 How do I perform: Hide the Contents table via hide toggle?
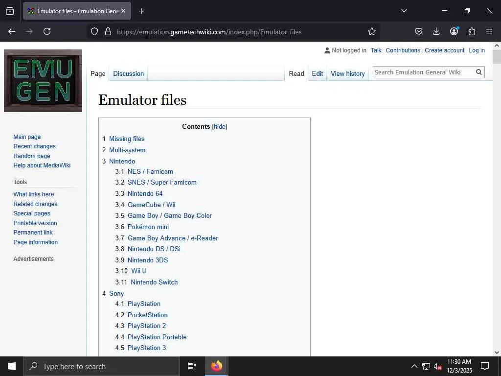(x=220, y=126)
